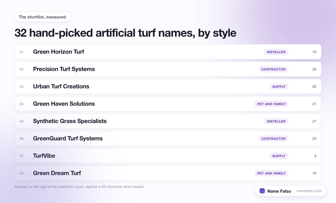This screenshot has height=203, width=336.
Task: Click row number 07
Action: [x=22, y=156]
